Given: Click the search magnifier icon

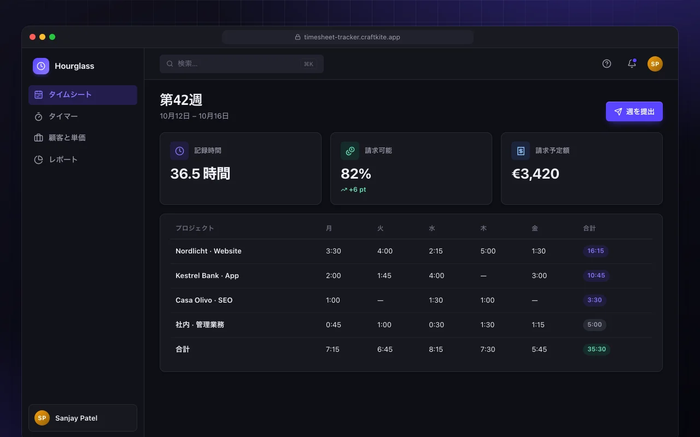Looking at the screenshot, I should pyautogui.click(x=170, y=64).
